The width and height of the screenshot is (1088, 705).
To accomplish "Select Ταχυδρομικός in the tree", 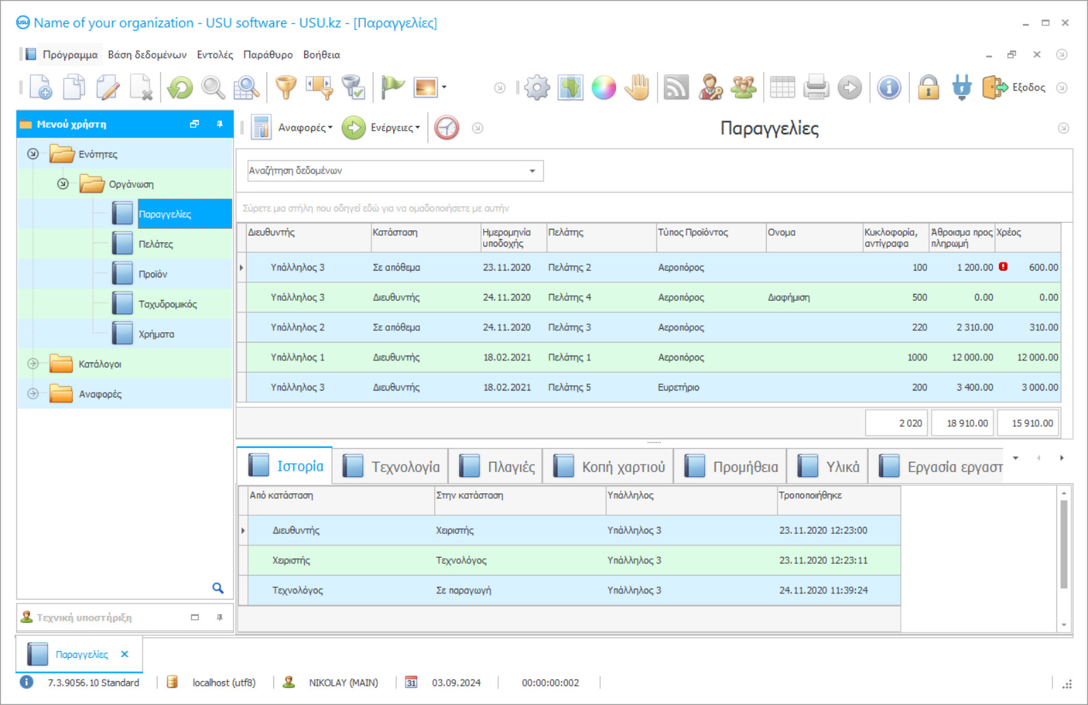I will pyautogui.click(x=168, y=304).
